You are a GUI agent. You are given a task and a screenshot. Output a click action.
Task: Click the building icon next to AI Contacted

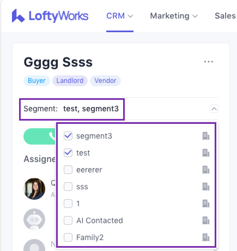206,220
